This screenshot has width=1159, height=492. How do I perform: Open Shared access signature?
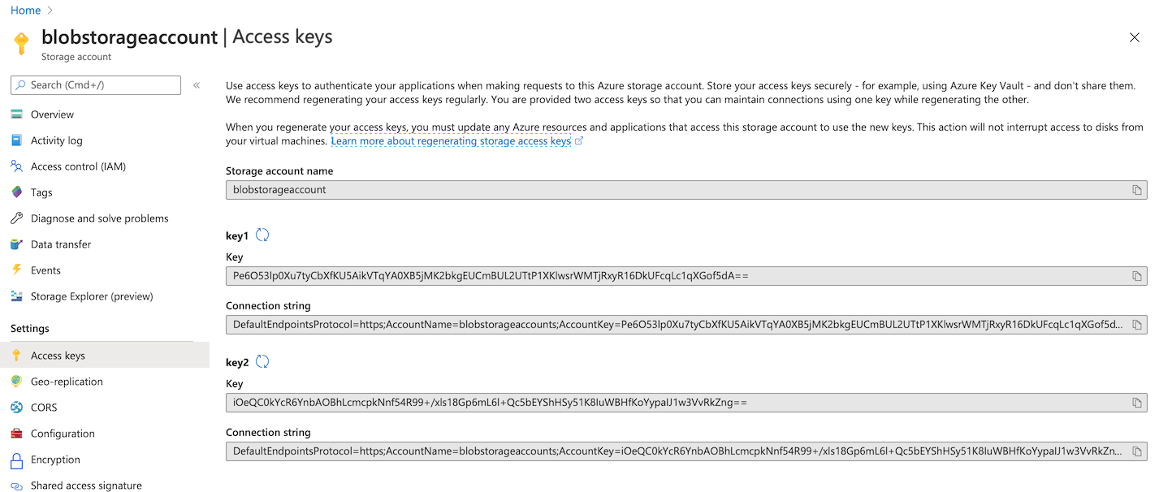click(86, 485)
